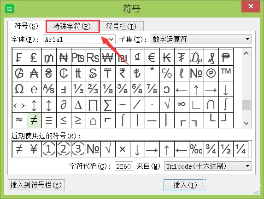Choose circled number 1 in recent symbols

click(49, 149)
